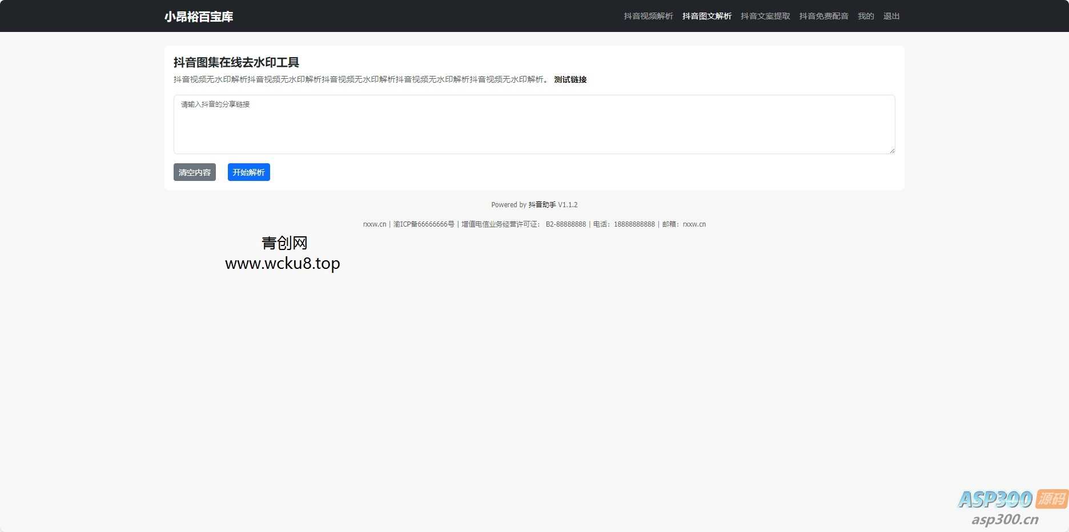Click the phone number 18888888888 in footer
Image resolution: width=1069 pixels, height=532 pixels.
click(x=634, y=224)
